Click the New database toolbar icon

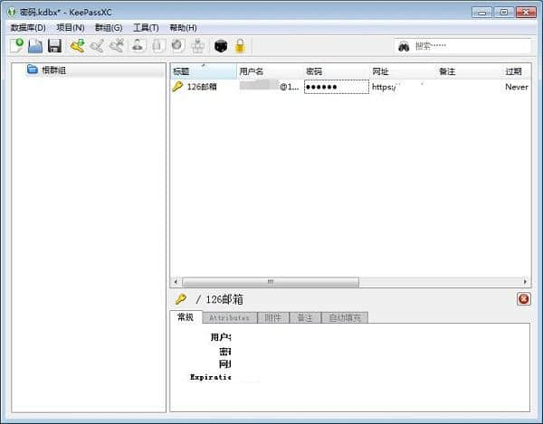coord(16,45)
